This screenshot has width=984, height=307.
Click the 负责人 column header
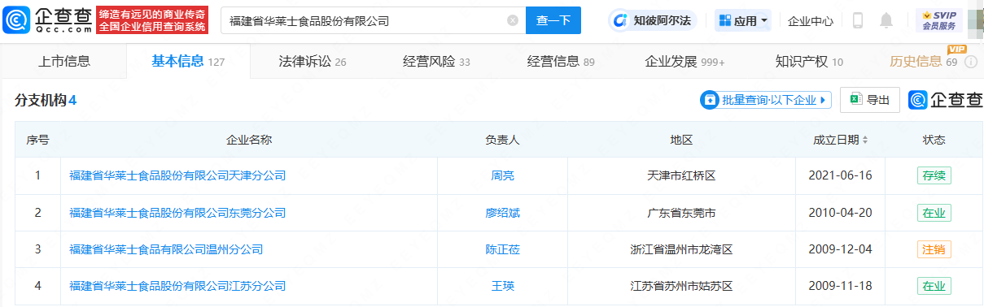(502, 140)
